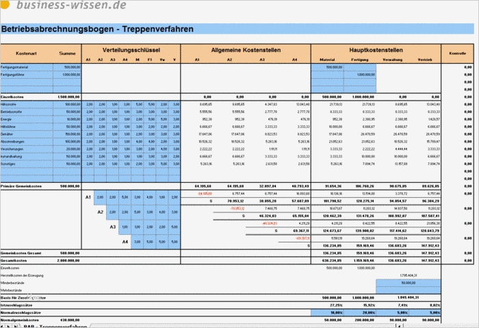
Task: Click the Minderbestände 50.000,00 input cell
Action: [x=408, y=283]
